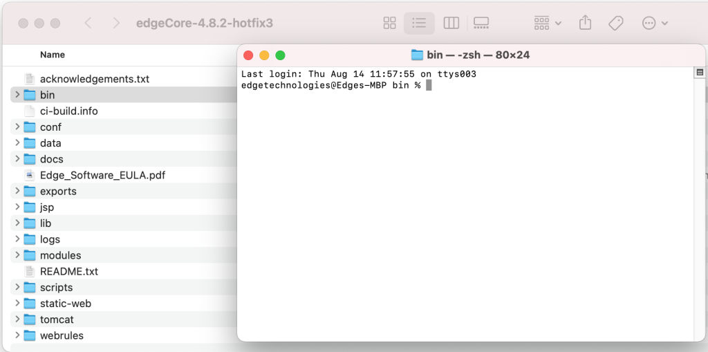Screen dimensions: 708x352
Task: Switch Finder to icon view
Action: pos(389,23)
